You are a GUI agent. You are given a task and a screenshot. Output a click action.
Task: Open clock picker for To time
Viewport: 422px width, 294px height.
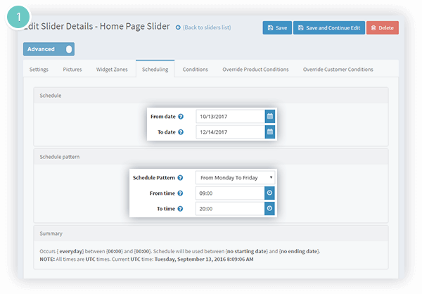point(269,209)
